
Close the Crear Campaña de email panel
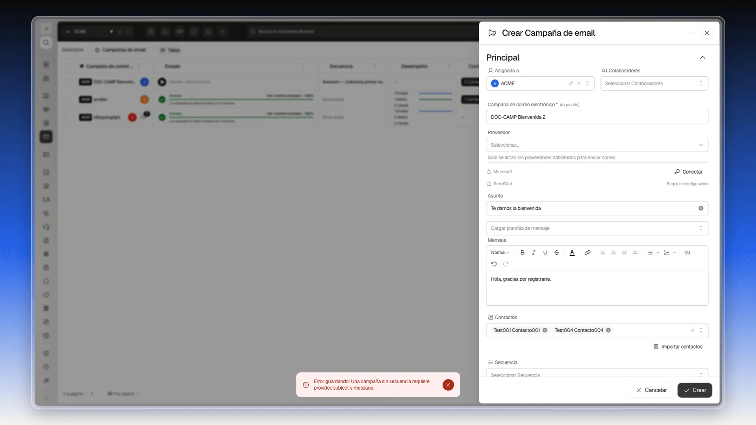pos(706,33)
